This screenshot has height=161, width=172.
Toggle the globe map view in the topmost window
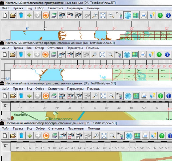(128, 15)
